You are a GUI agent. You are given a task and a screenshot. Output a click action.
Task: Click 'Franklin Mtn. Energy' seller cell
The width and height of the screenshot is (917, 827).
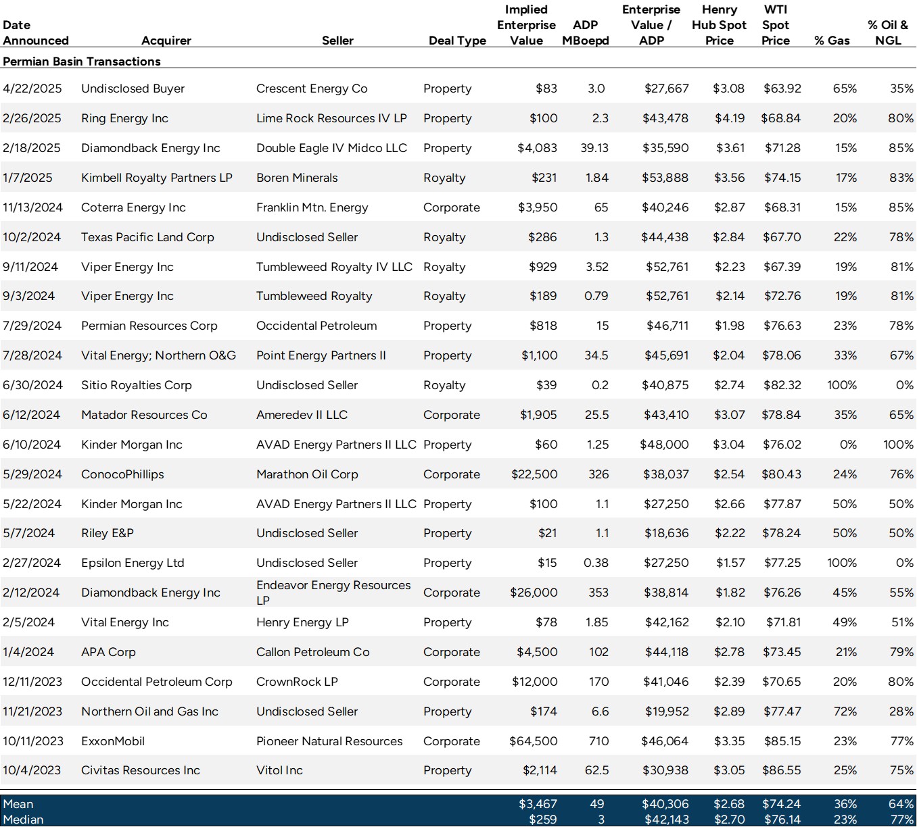click(x=312, y=207)
